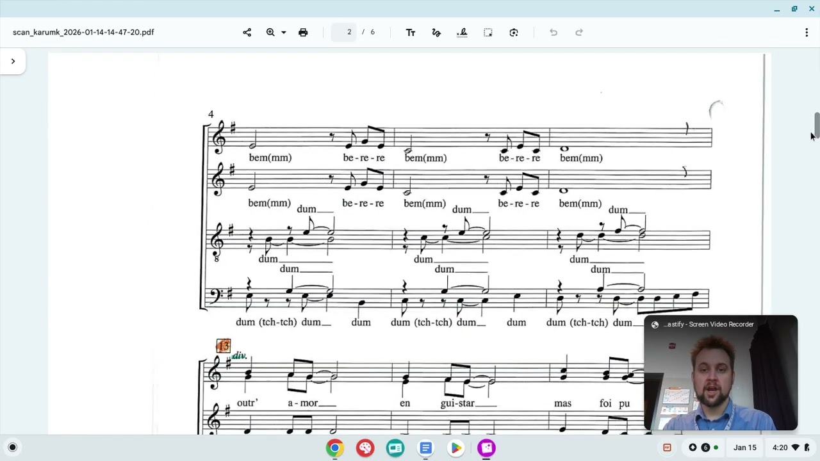The height and width of the screenshot is (461, 820).
Task: Click the Undo arrow
Action: click(x=553, y=32)
